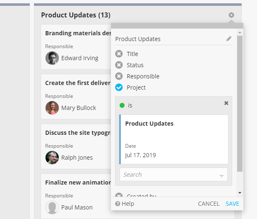Click Mary Bullock's avatar photo
The height and width of the screenshot is (219, 257).
click(52, 108)
